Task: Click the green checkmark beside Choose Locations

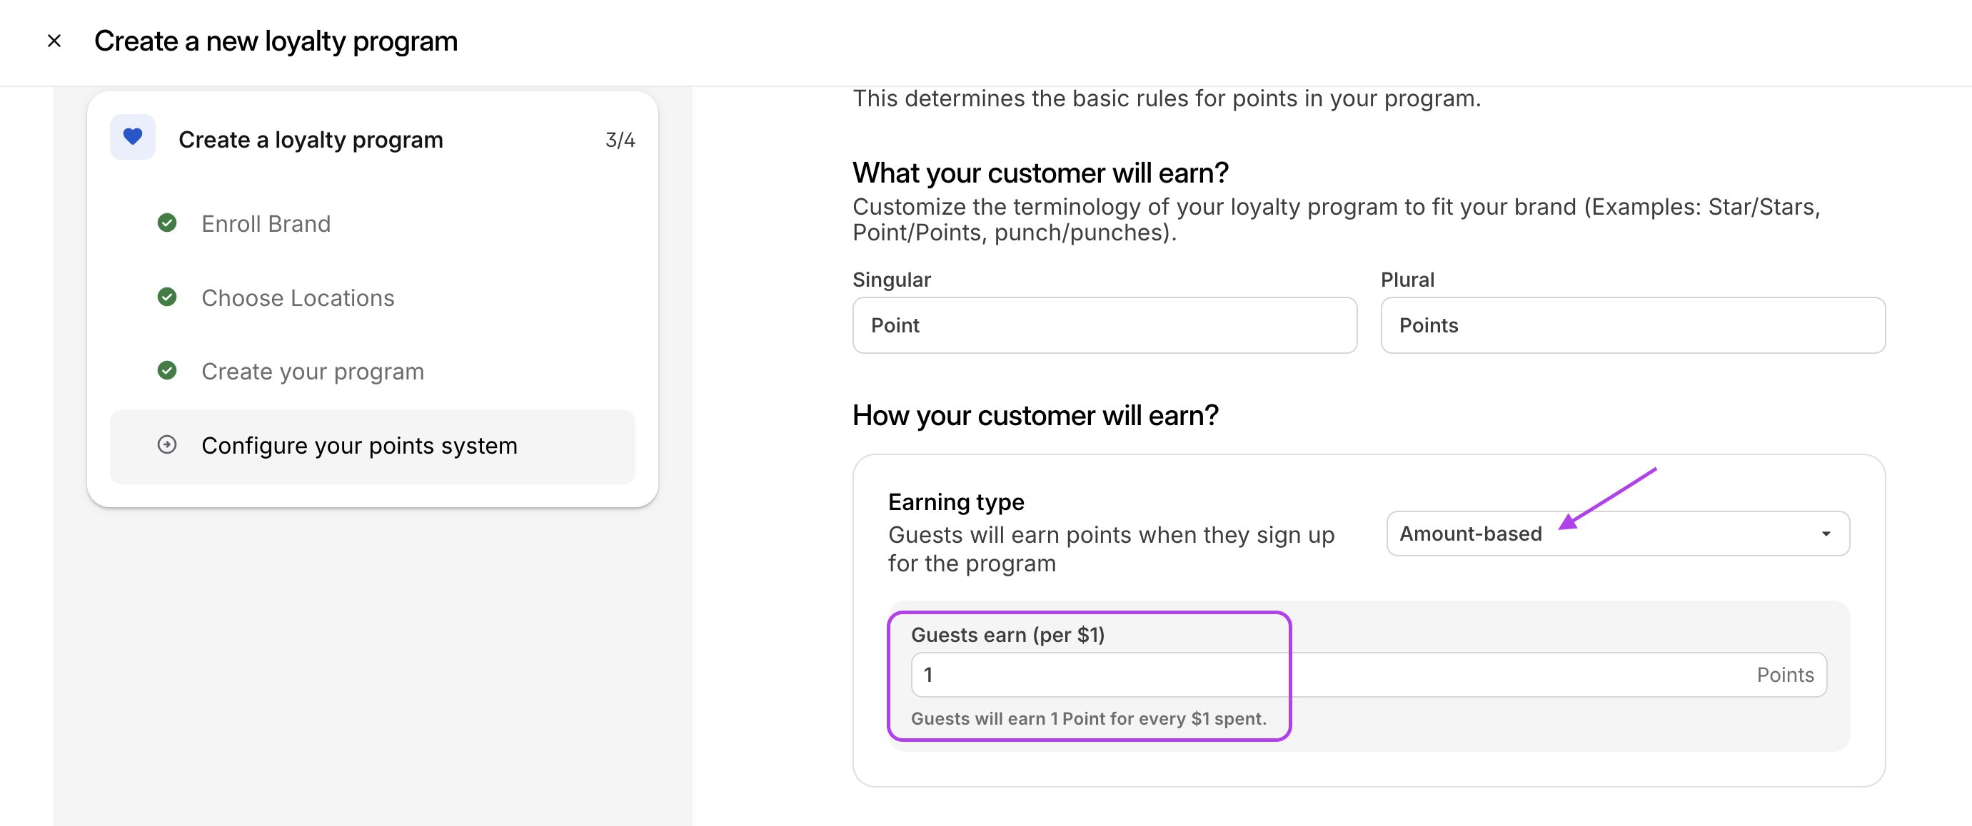Action: pyautogui.click(x=167, y=297)
